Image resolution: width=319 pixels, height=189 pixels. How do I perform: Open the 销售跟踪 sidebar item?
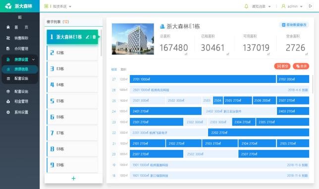click(x=20, y=38)
